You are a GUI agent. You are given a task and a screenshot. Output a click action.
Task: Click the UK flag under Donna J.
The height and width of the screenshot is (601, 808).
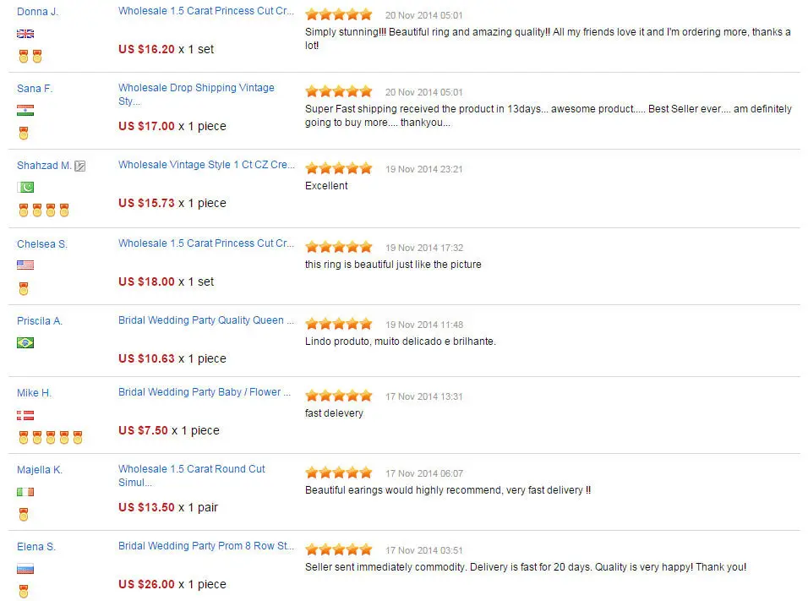click(25, 34)
